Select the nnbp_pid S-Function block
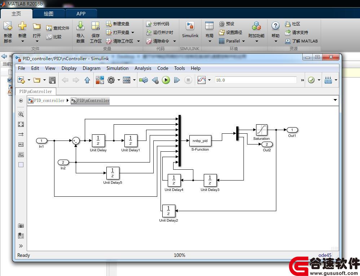Screen dimensions: 360x276 [x=200, y=141]
